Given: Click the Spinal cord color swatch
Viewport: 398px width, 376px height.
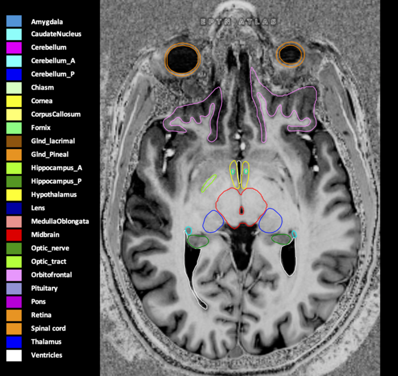Looking at the screenshot, I should (14, 329).
